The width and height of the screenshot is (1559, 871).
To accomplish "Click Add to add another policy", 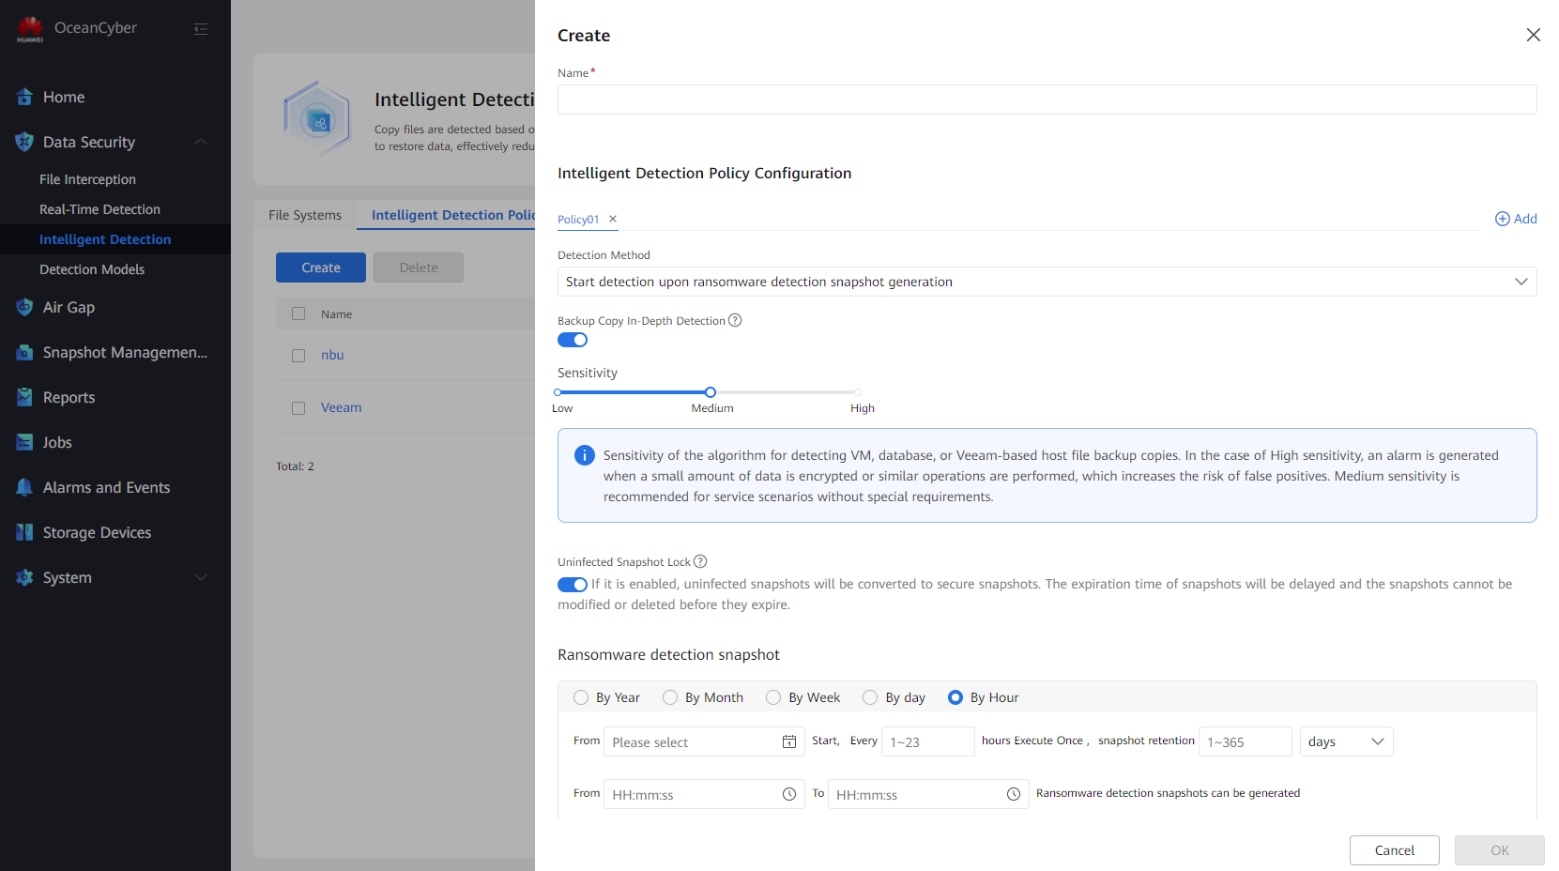I will tap(1516, 219).
